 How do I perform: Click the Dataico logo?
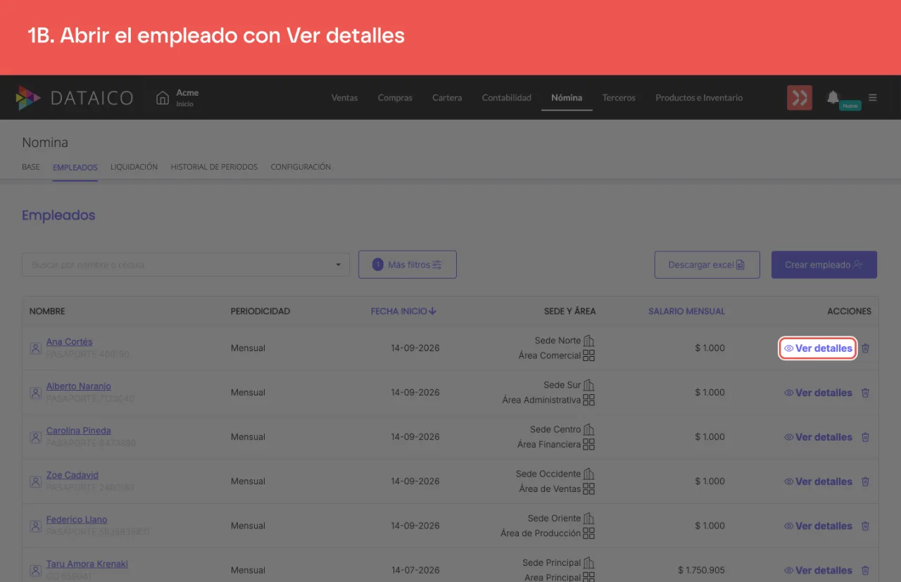click(x=75, y=98)
